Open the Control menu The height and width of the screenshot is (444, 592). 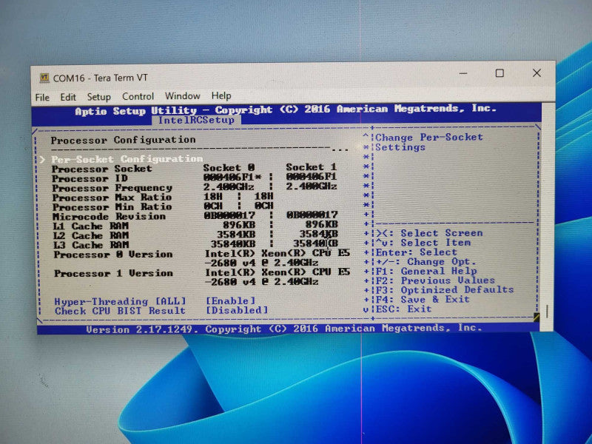click(x=138, y=96)
